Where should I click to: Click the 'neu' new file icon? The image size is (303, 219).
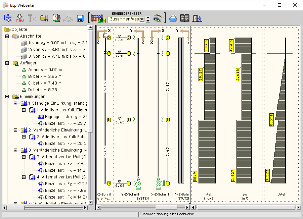pyautogui.click(x=20, y=18)
